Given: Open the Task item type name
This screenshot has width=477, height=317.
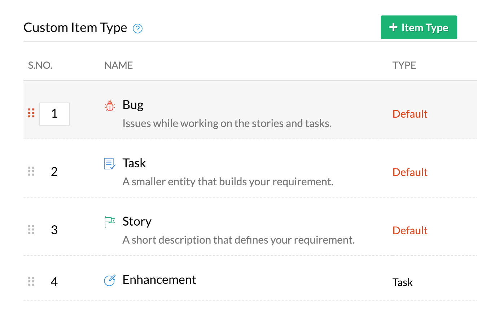Looking at the screenshot, I should tap(134, 163).
